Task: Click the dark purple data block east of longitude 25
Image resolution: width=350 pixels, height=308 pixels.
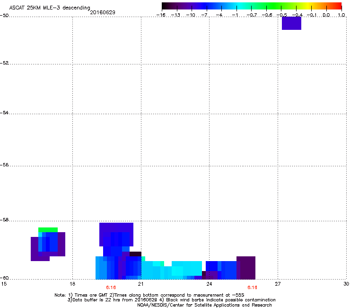Action: coord(246,268)
